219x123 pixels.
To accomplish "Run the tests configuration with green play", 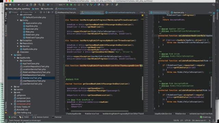I will click(67, 5).
